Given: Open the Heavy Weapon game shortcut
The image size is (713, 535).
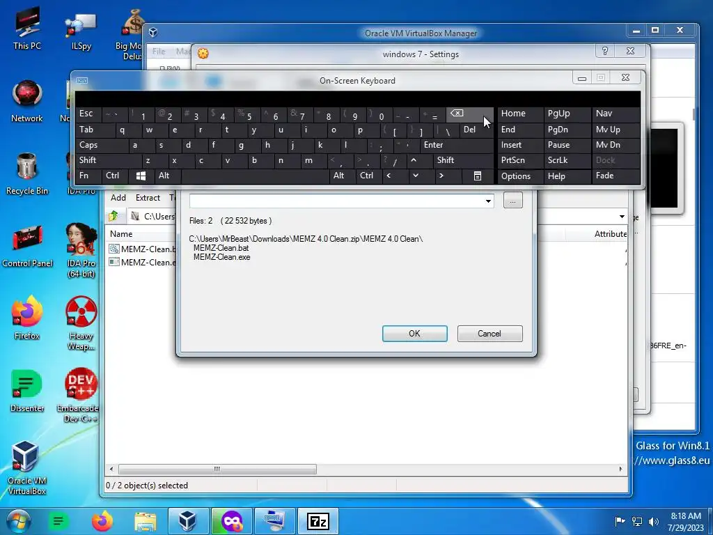Looking at the screenshot, I should point(81,323).
